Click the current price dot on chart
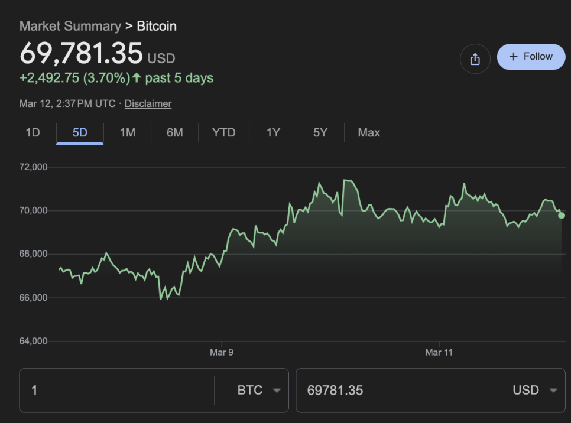The image size is (571, 423). (x=562, y=215)
